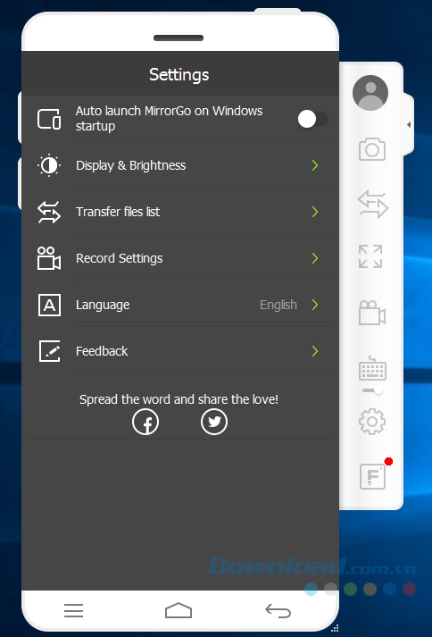432x637 pixels.
Task: Click the sidebar keyboard icon
Action: pyautogui.click(x=372, y=368)
